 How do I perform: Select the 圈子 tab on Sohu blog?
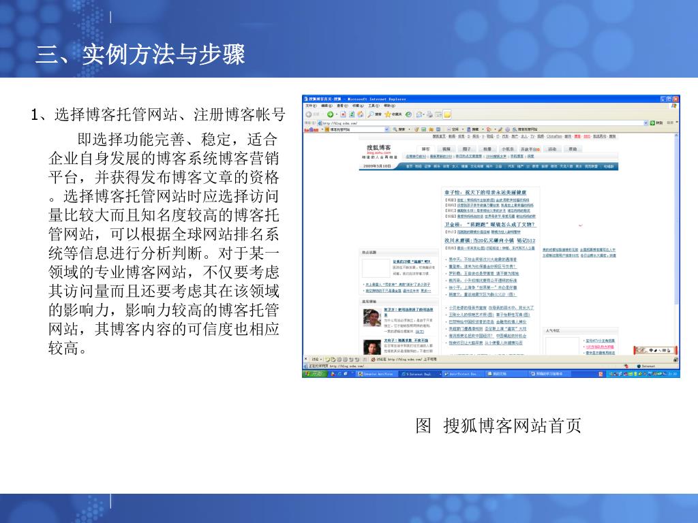coord(466,149)
